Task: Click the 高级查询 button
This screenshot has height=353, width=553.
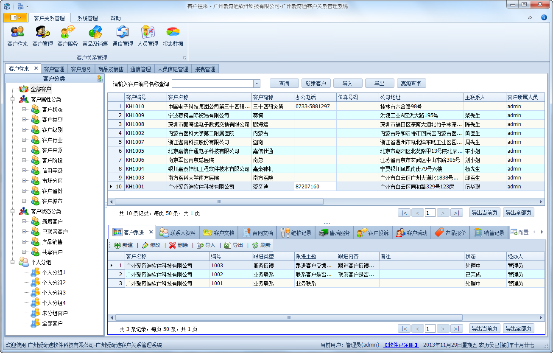Action: click(411, 84)
